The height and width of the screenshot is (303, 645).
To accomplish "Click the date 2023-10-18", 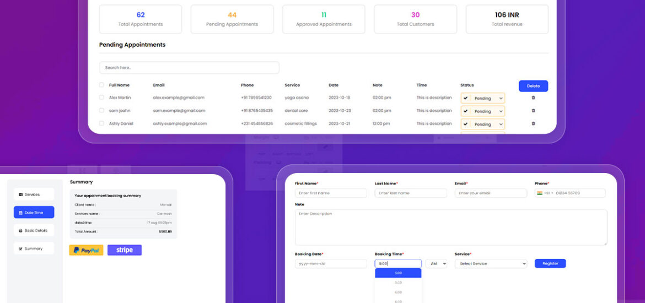I will [x=340, y=98].
